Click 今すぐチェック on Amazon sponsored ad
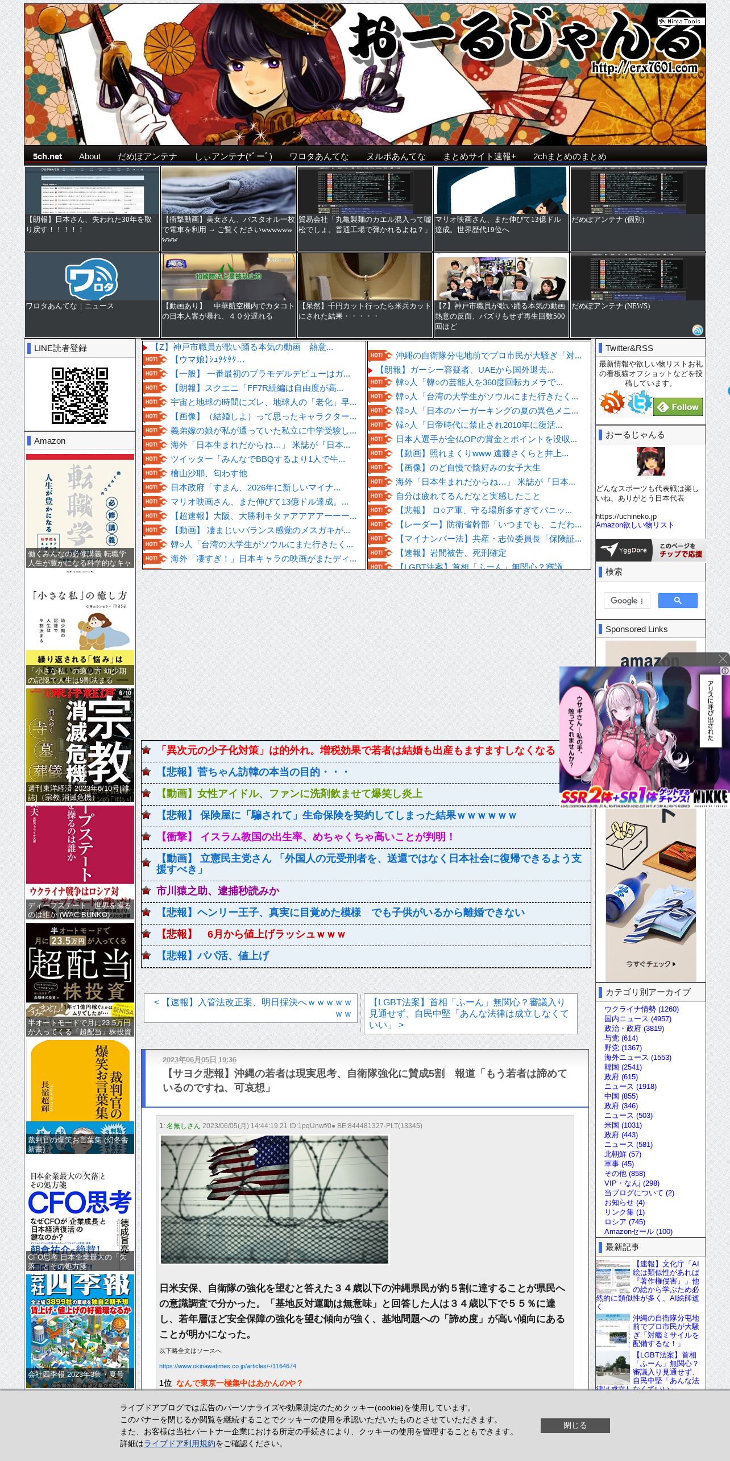This screenshot has width=730, height=1461. click(650, 964)
